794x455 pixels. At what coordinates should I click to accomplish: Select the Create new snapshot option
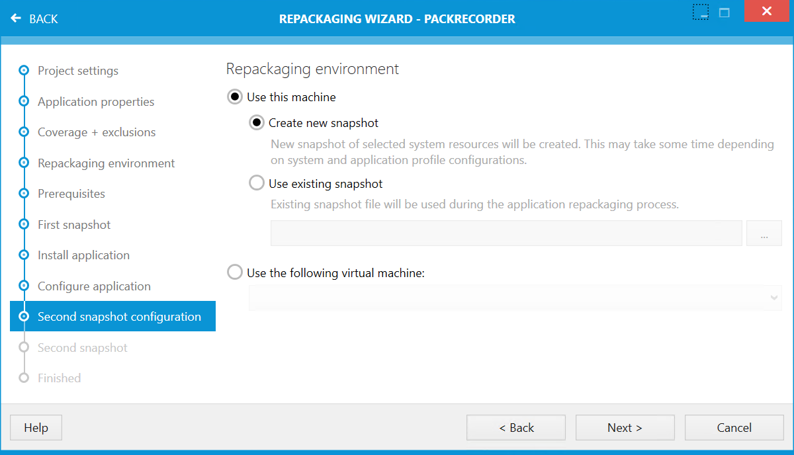(257, 122)
